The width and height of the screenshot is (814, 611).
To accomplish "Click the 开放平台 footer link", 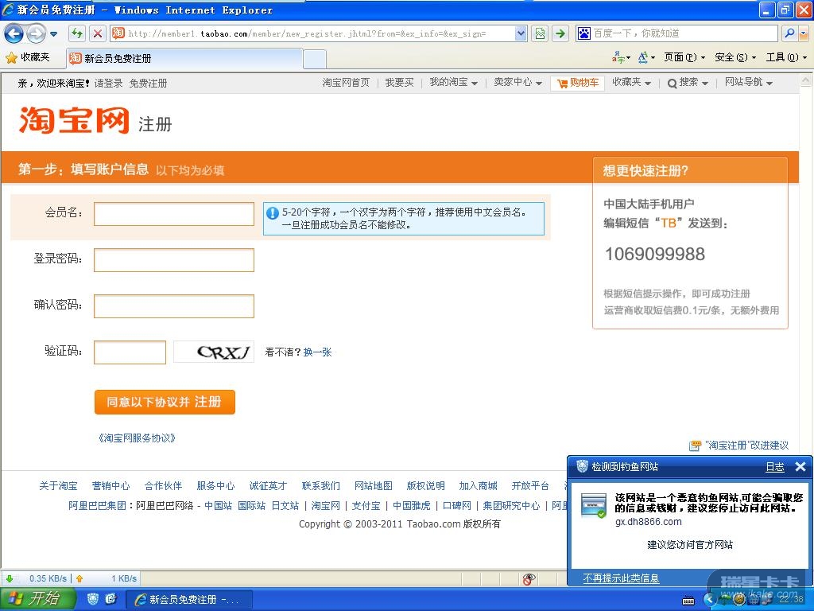I will (530, 486).
